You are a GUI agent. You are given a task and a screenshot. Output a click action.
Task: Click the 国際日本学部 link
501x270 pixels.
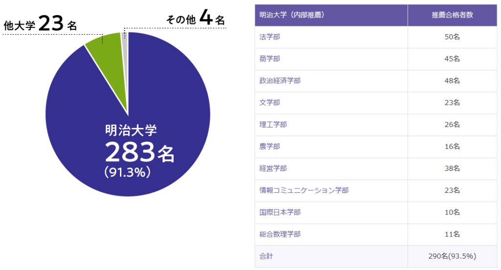[x=280, y=212]
